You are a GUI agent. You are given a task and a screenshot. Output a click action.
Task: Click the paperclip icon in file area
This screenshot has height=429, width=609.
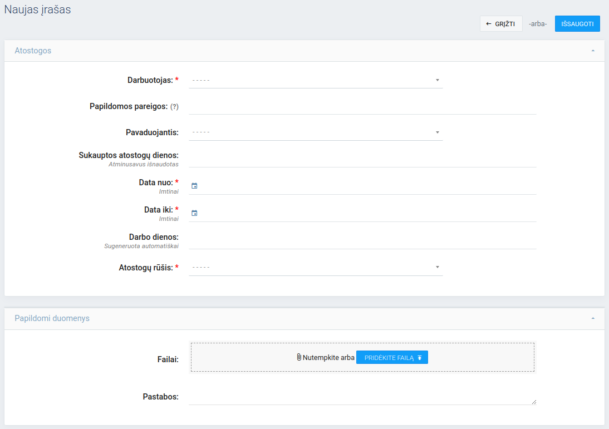pyautogui.click(x=299, y=357)
